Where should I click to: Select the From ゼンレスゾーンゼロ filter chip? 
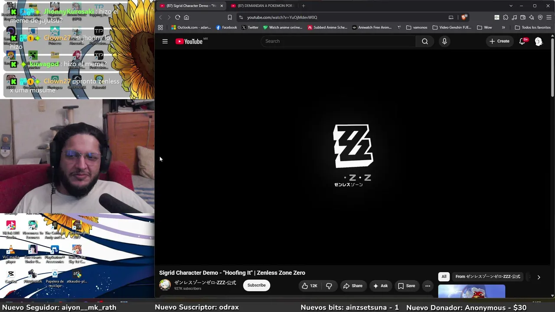point(488,276)
